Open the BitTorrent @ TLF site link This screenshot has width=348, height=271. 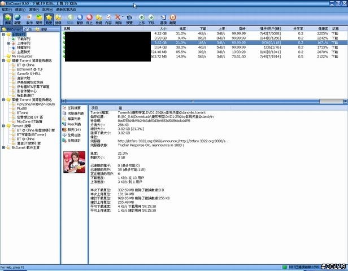click(x=30, y=69)
